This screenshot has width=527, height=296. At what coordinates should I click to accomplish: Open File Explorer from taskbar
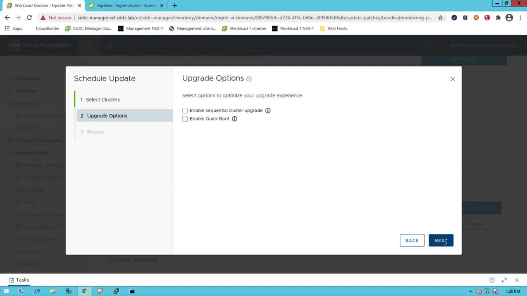pyautogui.click(x=53, y=291)
